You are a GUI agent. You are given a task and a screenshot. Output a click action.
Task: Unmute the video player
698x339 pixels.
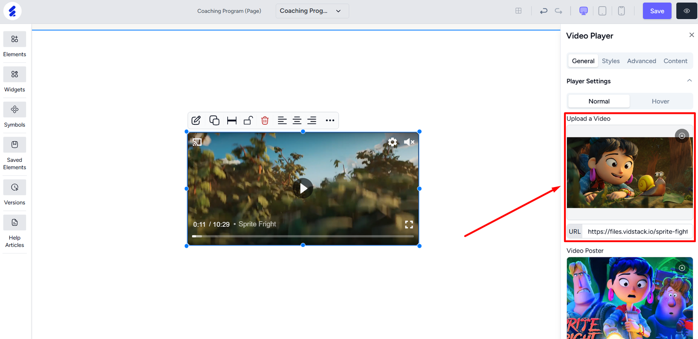pos(409,142)
